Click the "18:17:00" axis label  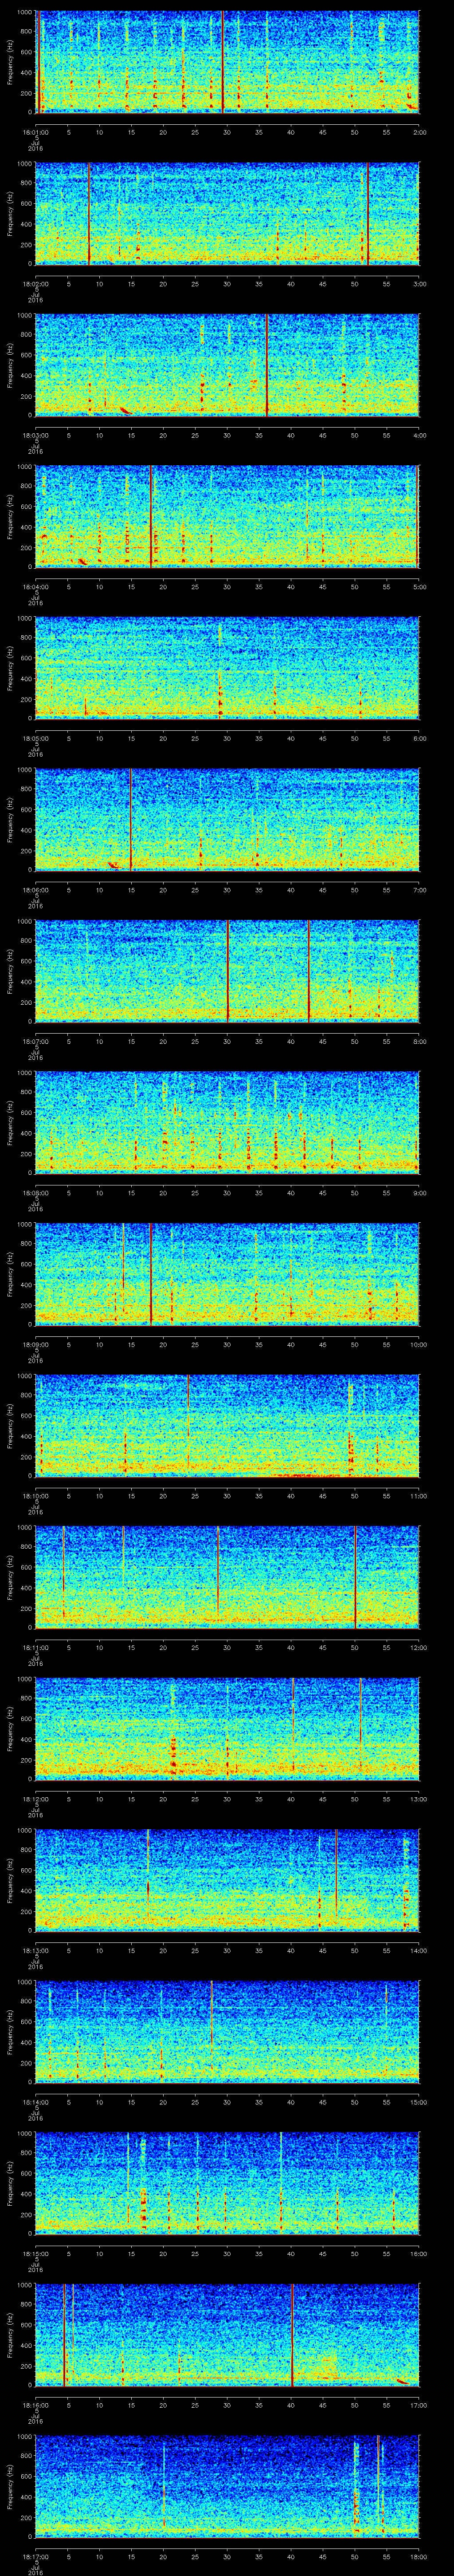click(x=36, y=2556)
